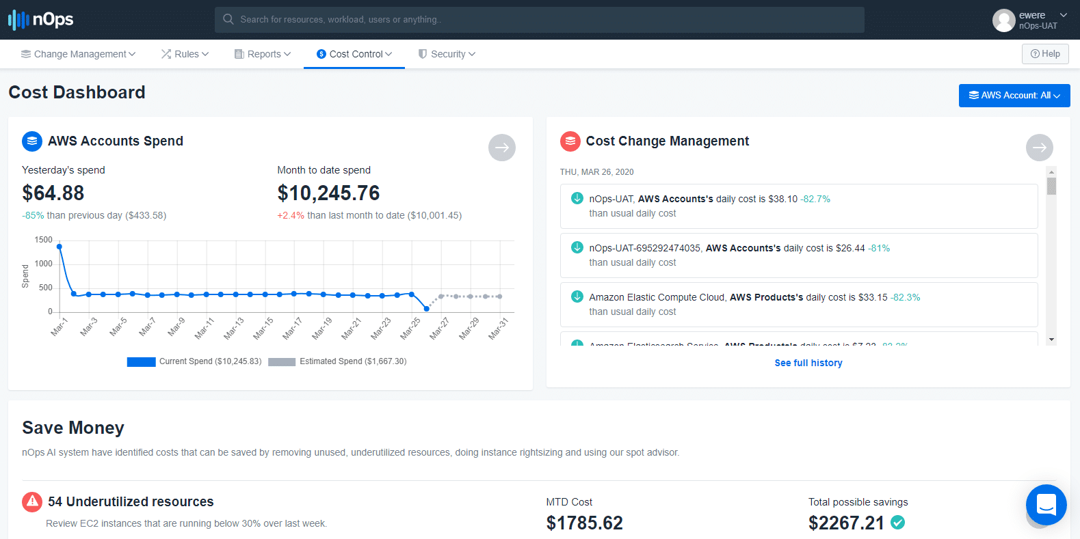Open the Cost Change Management arrow button

(1039, 148)
